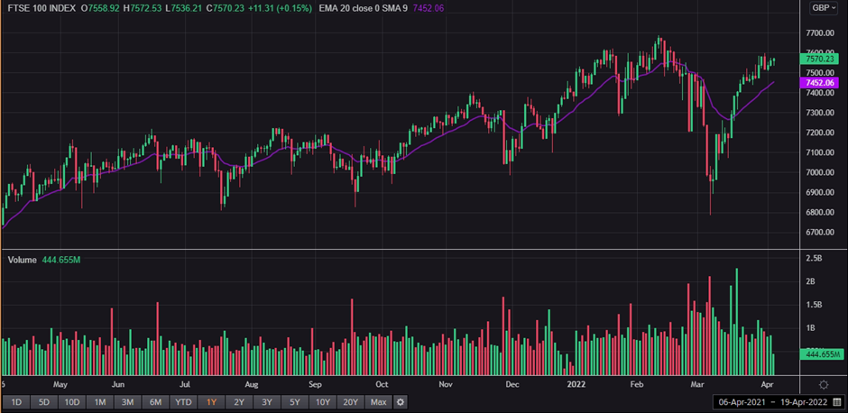Click the May label on time axis
The height and width of the screenshot is (413, 848).
60,385
